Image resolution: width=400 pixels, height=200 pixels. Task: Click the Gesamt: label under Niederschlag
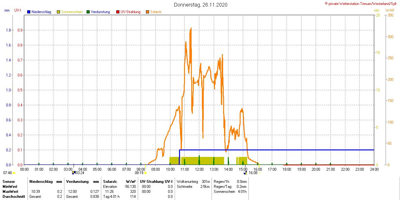[x=35, y=197]
